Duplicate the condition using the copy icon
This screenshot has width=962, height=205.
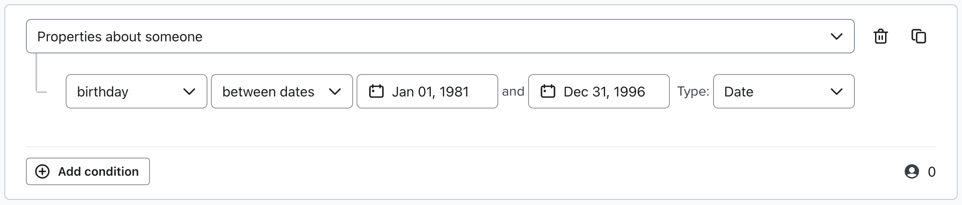click(918, 37)
